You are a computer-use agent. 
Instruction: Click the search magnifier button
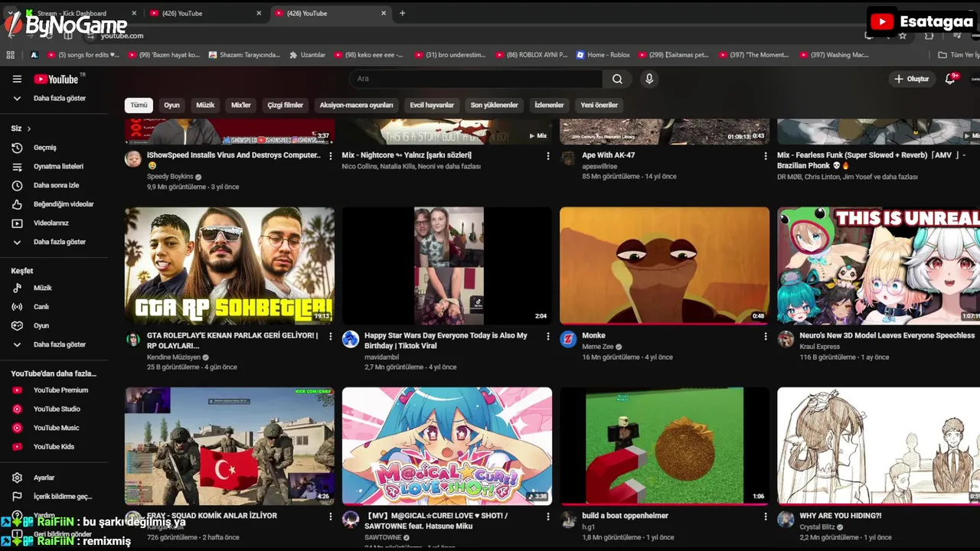click(617, 79)
